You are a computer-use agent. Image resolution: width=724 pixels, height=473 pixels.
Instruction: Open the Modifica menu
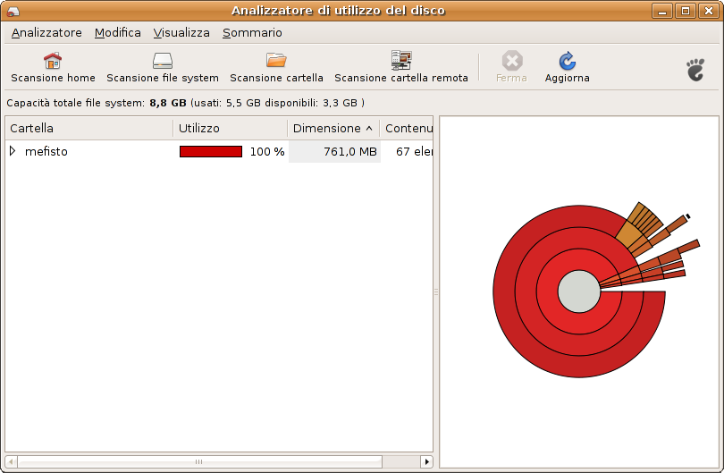(x=118, y=33)
